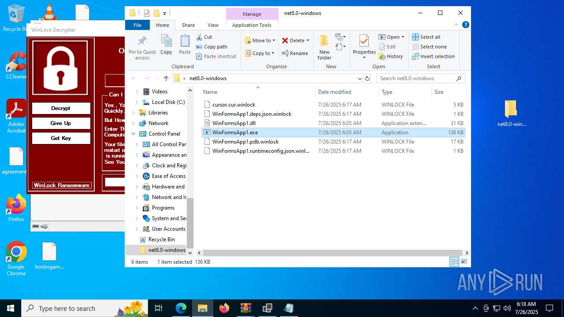Click Get Key button in WinLock
This screenshot has height=317, width=564.
[61, 138]
